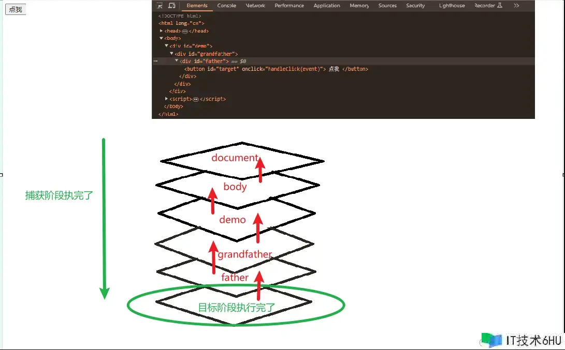Click the 'demo' label in the diagram

point(233,219)
